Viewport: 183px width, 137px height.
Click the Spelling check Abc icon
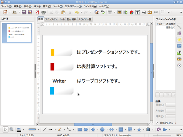click(x=103, y=12)
